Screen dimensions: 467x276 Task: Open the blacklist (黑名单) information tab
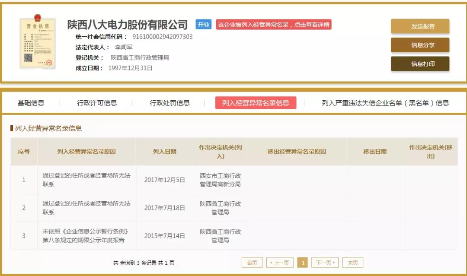click(x=382, y=102)
